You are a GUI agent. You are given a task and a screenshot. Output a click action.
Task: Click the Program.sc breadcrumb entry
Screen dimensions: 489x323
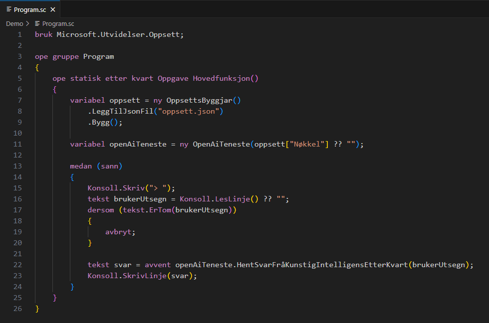(58, 23)
